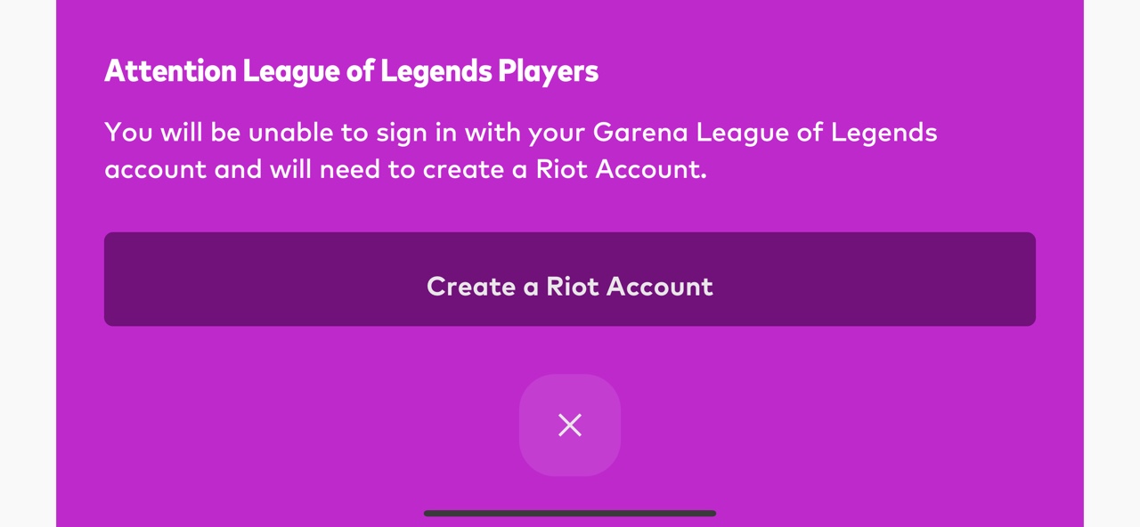Dismiss the notice with the X icon

click(x=570, y=425)
